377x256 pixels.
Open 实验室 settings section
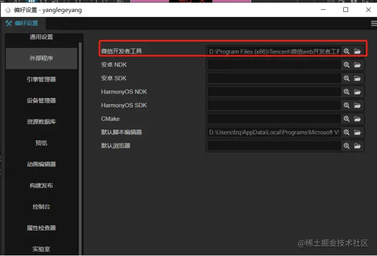tap(41, 249)
